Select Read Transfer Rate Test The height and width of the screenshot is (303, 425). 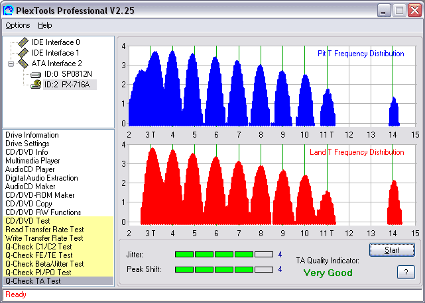(58, 230)
